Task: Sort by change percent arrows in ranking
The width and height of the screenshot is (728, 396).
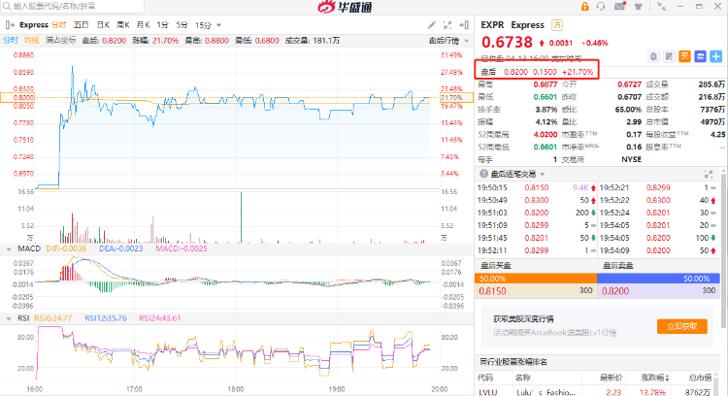Action: tap(668, 378)
